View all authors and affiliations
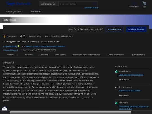This screenshot has height=114, width=152. click(x=53, y=46)
